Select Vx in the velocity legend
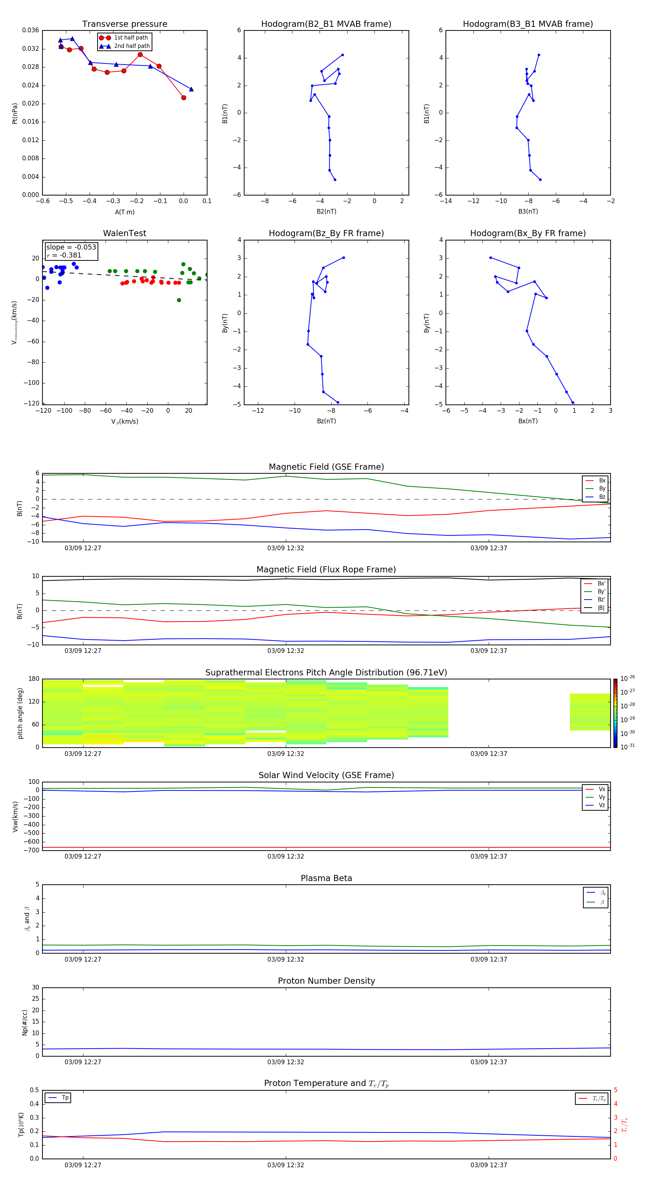The height and width of the screenshot is (1197, 653). point(595,789)
